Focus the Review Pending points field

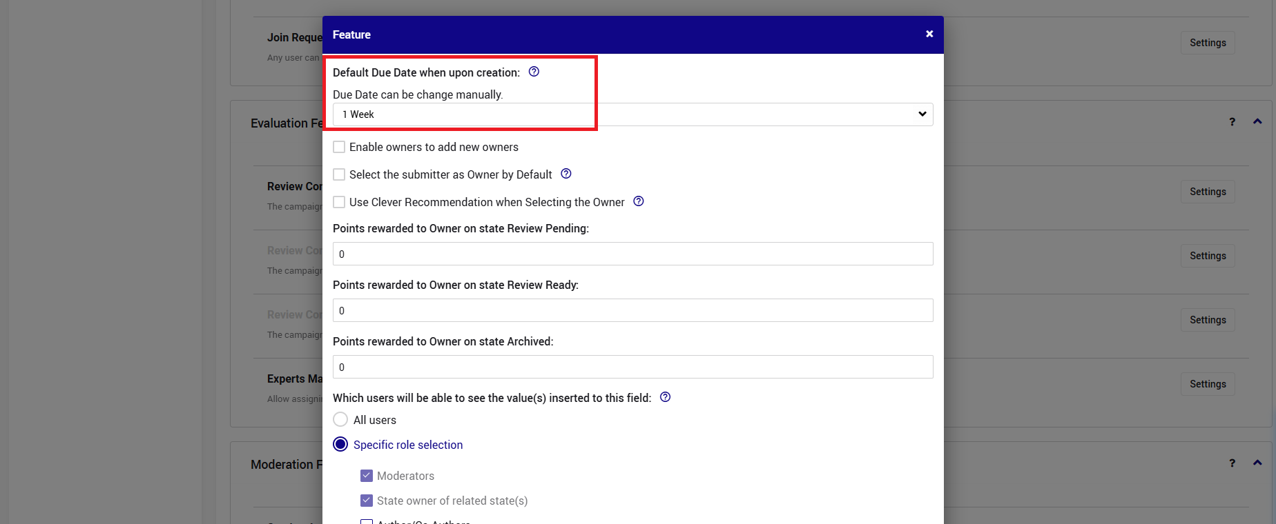[x=632, y=254]
